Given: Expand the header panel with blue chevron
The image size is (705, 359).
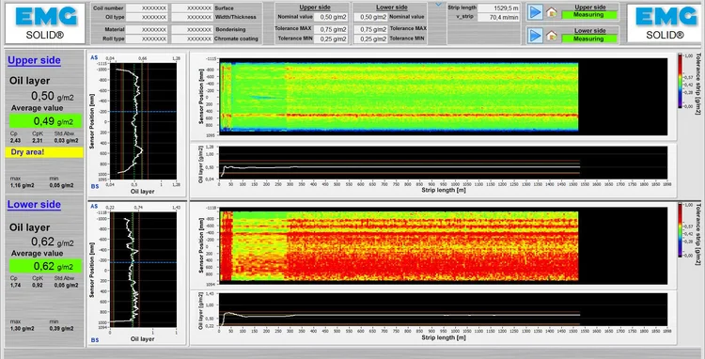Looking at the screenshot, I should coord(438,5).
